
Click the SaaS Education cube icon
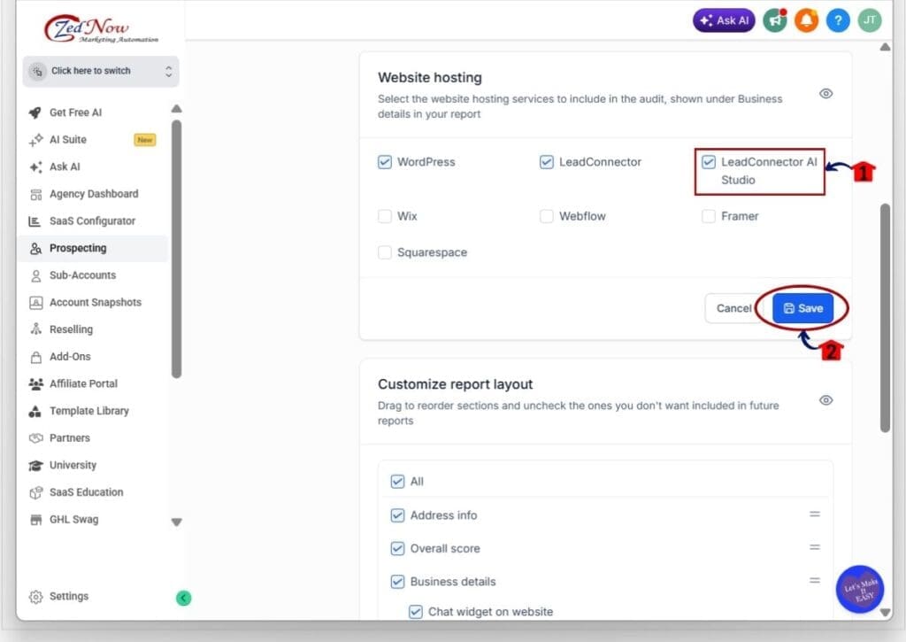pos(35,492)
